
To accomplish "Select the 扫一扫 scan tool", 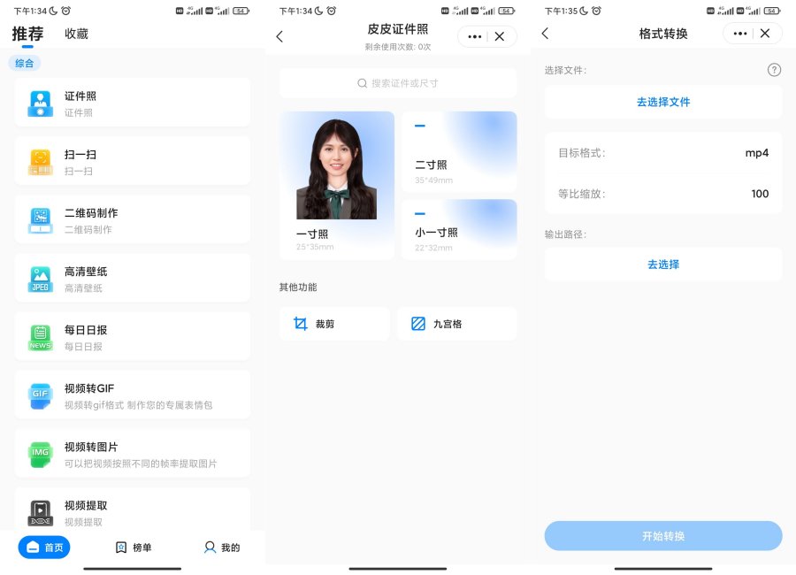I will coord(133,160).
